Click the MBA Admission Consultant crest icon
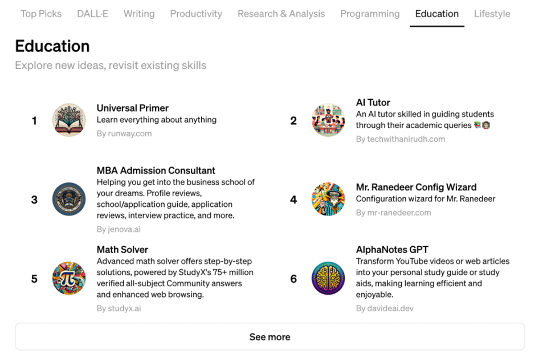This screenshot has width=547, height=358. (x=69, y=200)
